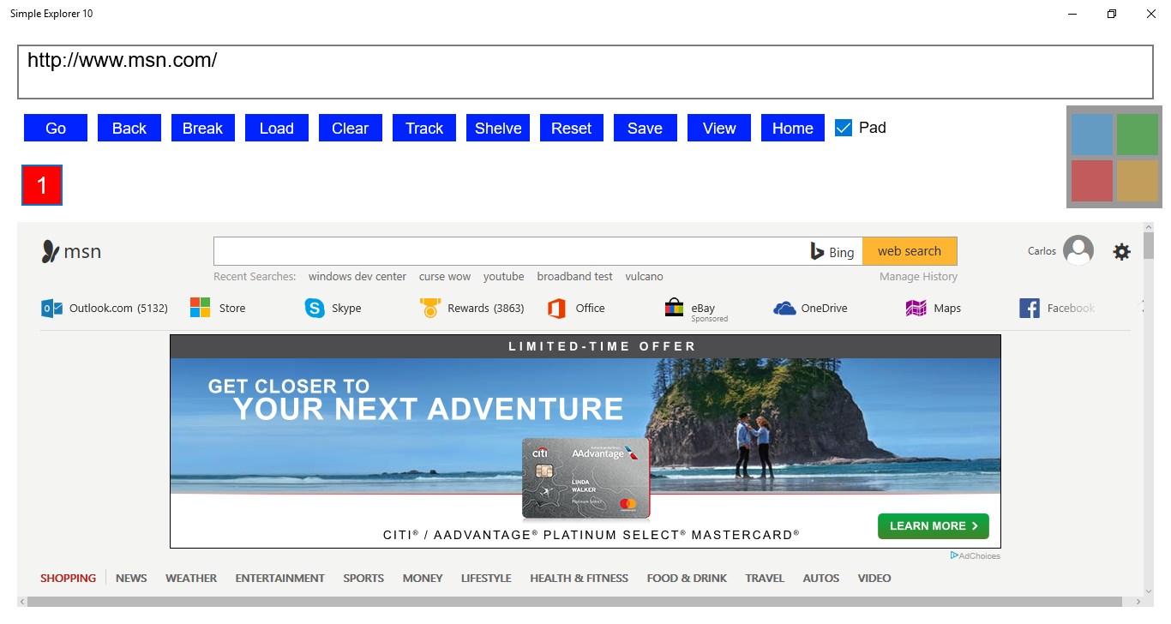Screen dimensions: 1171x624
Task: Open the Office logo shortcut
Action: (556, 308)
